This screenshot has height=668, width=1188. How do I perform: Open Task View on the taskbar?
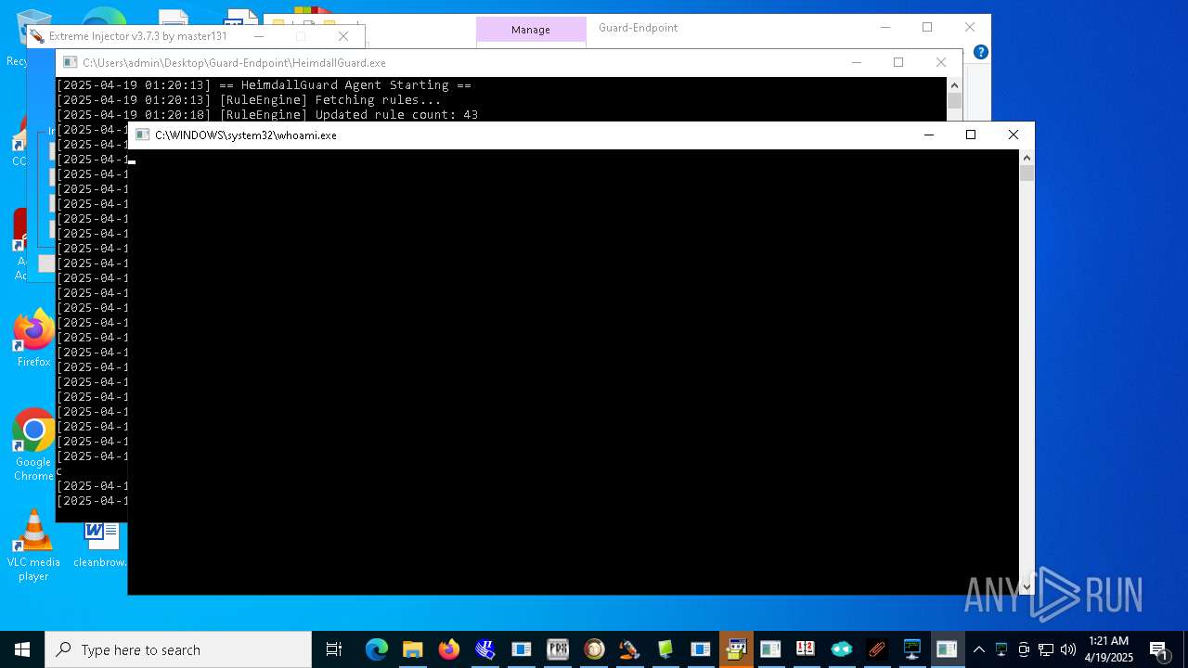[x=334, y=649]
